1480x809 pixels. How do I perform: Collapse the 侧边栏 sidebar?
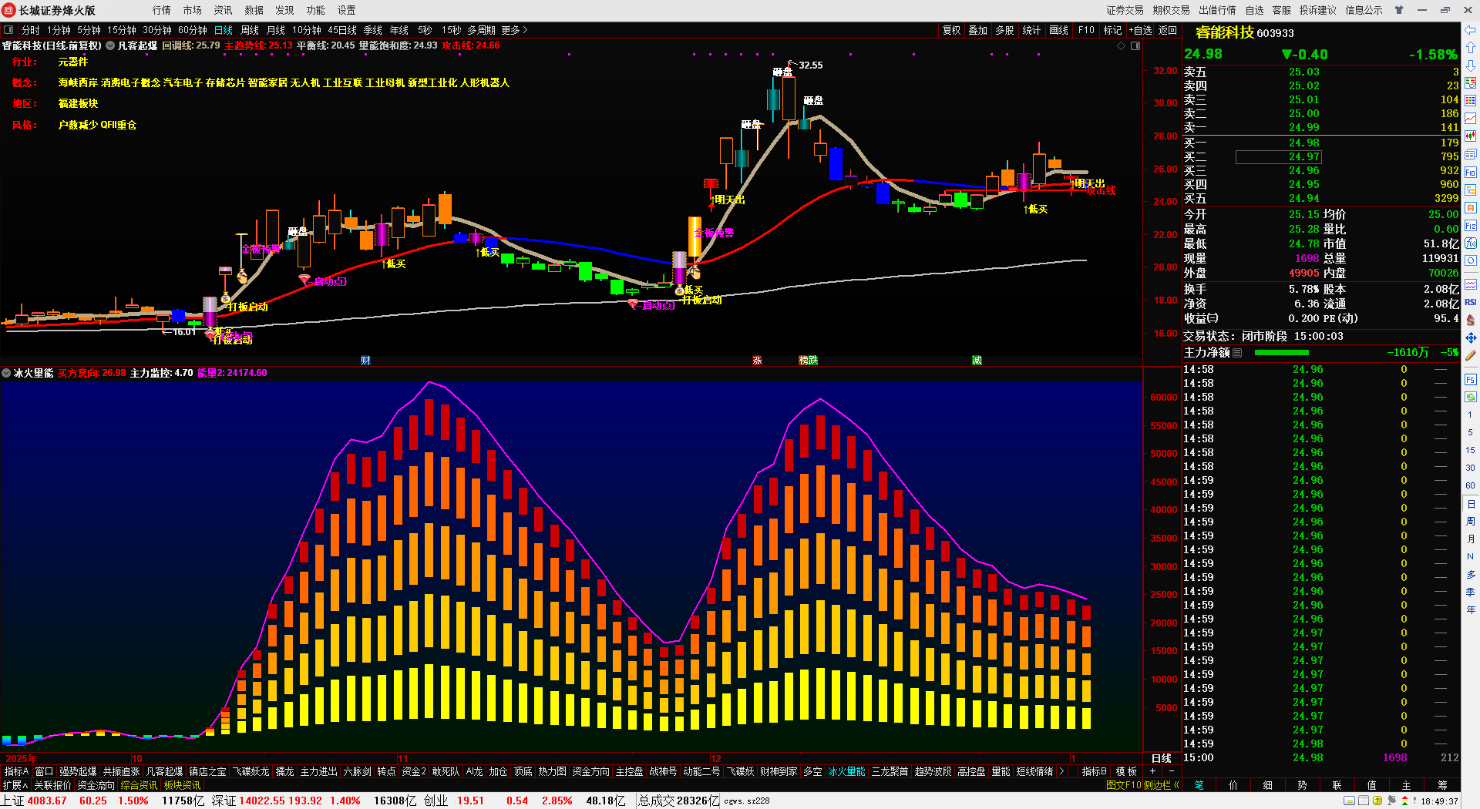(1162, 785)
